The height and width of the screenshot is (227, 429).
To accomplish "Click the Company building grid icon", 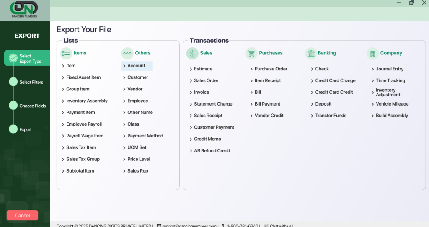I will 372,53.
